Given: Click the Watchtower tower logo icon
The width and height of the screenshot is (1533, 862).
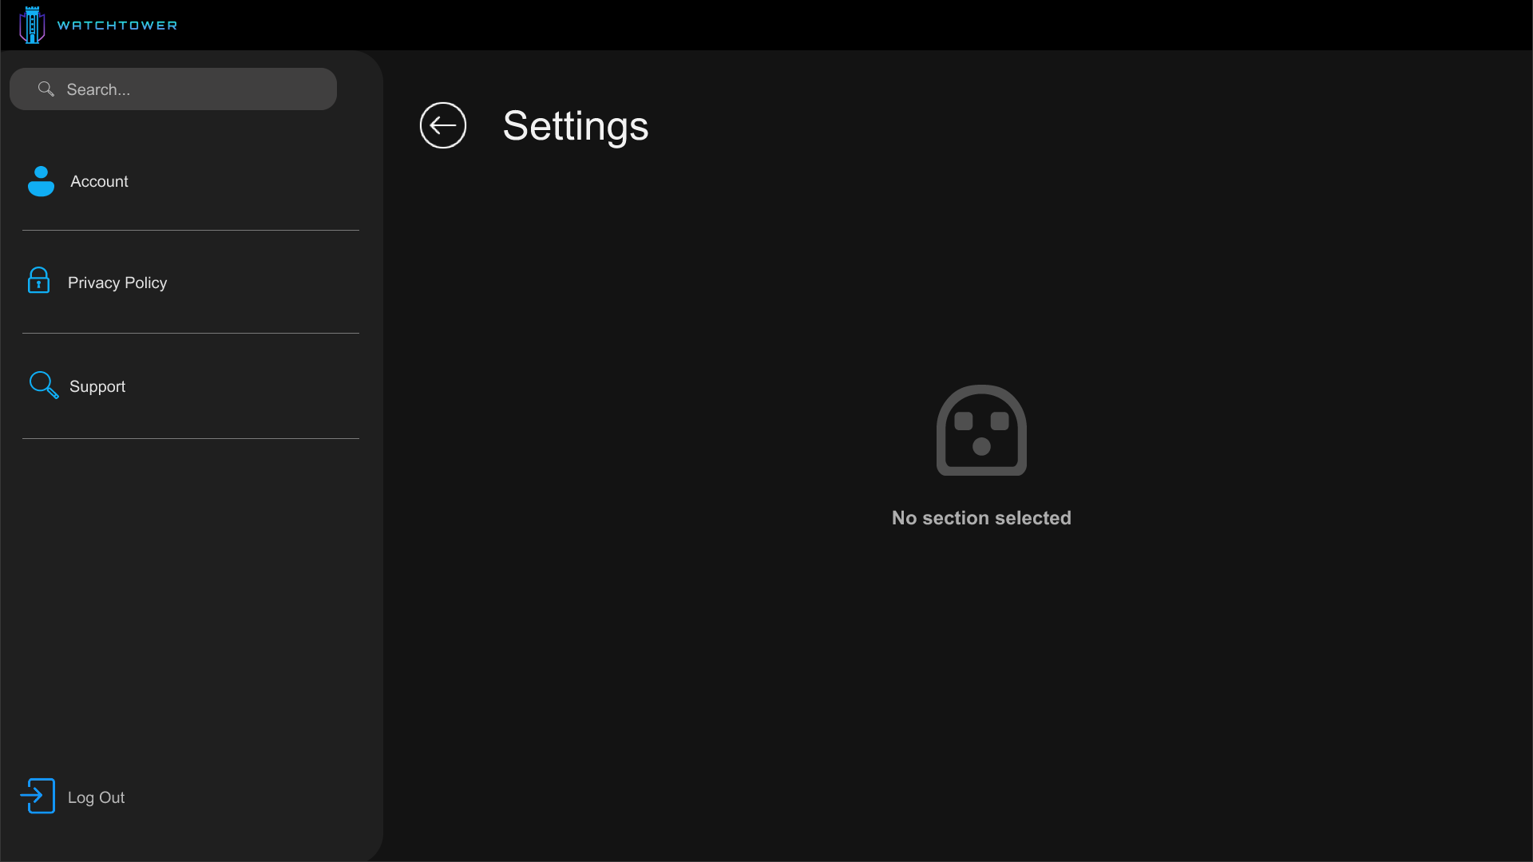Looking at the screenshot, I should point(32,25).
